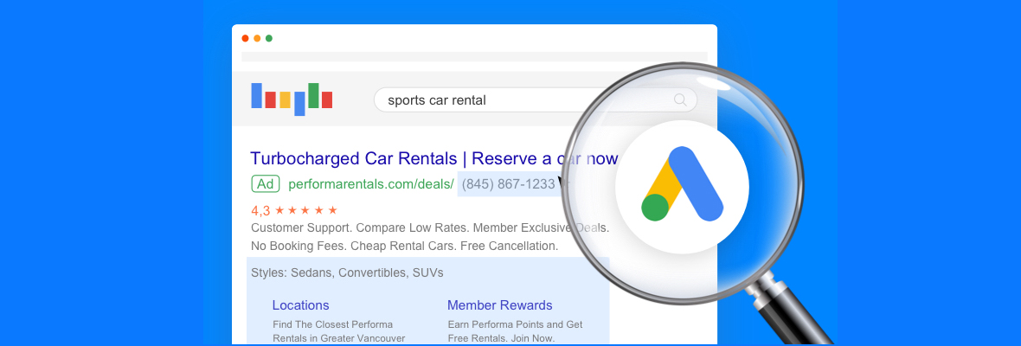Open the Member Rewards sitelink
This screenshot has height=346, width=1021.
click(499, 305)
